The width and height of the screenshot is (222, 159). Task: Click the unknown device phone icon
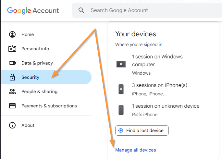121,110
